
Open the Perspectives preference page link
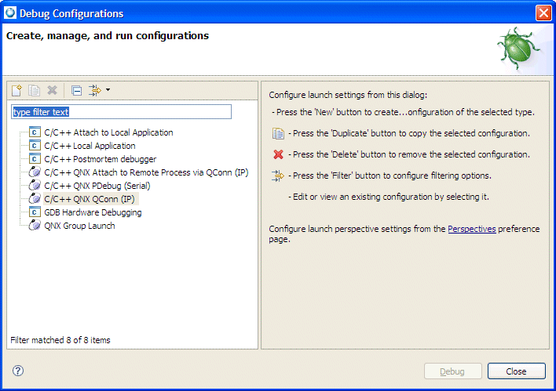(471, 229)
